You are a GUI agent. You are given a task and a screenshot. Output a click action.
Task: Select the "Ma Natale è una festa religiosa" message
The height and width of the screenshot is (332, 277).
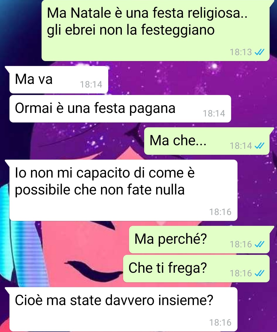[155, 30]
